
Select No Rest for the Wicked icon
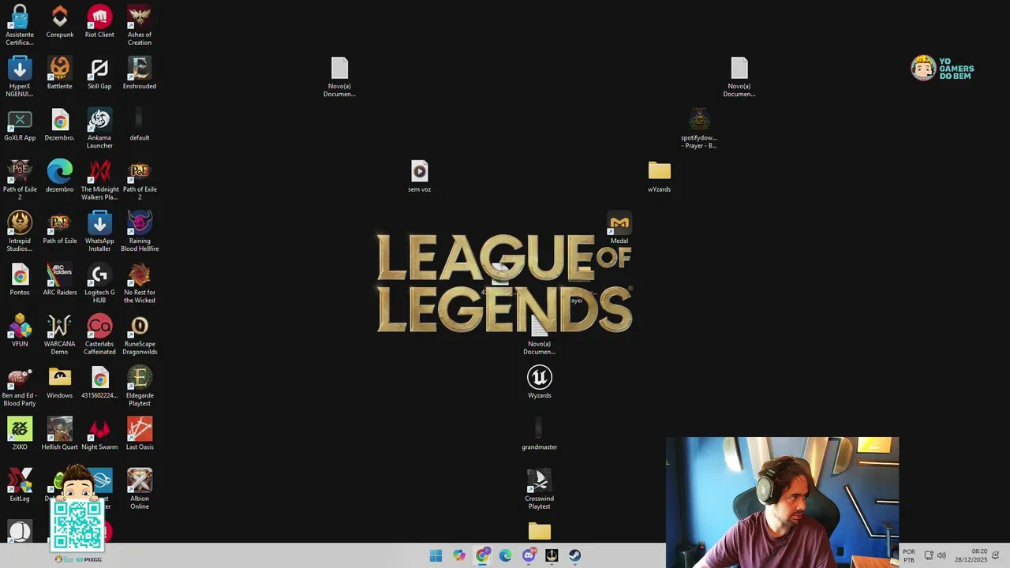tap(140, 282)
